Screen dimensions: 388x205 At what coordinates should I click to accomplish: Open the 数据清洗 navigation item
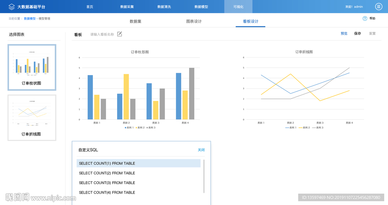pos(164,7)
